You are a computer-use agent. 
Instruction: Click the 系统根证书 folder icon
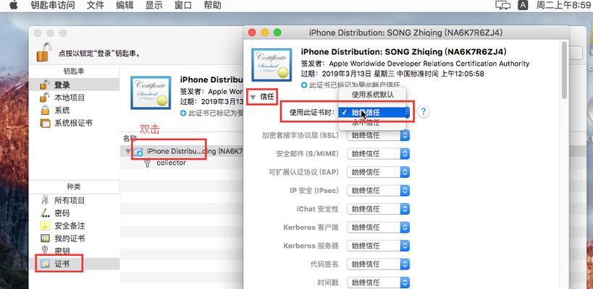[45, 124]
